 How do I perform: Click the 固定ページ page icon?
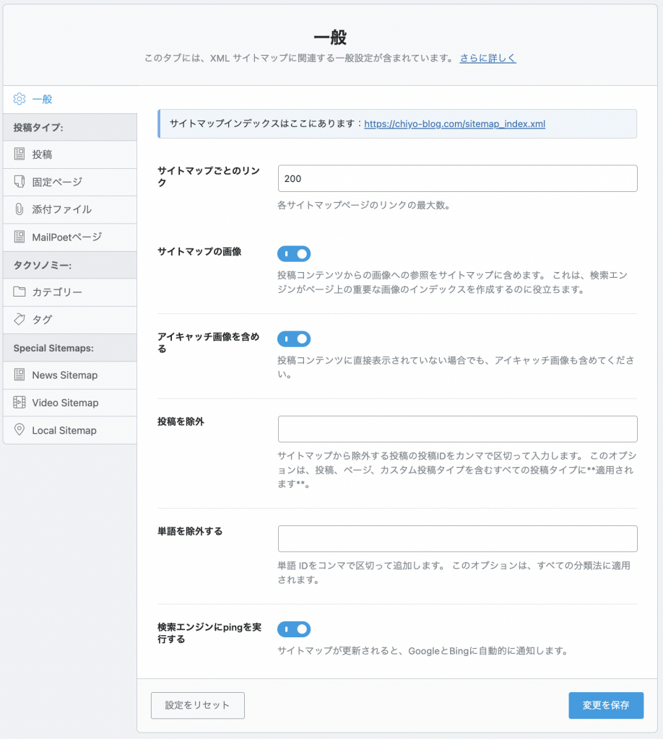coord(19,181)
